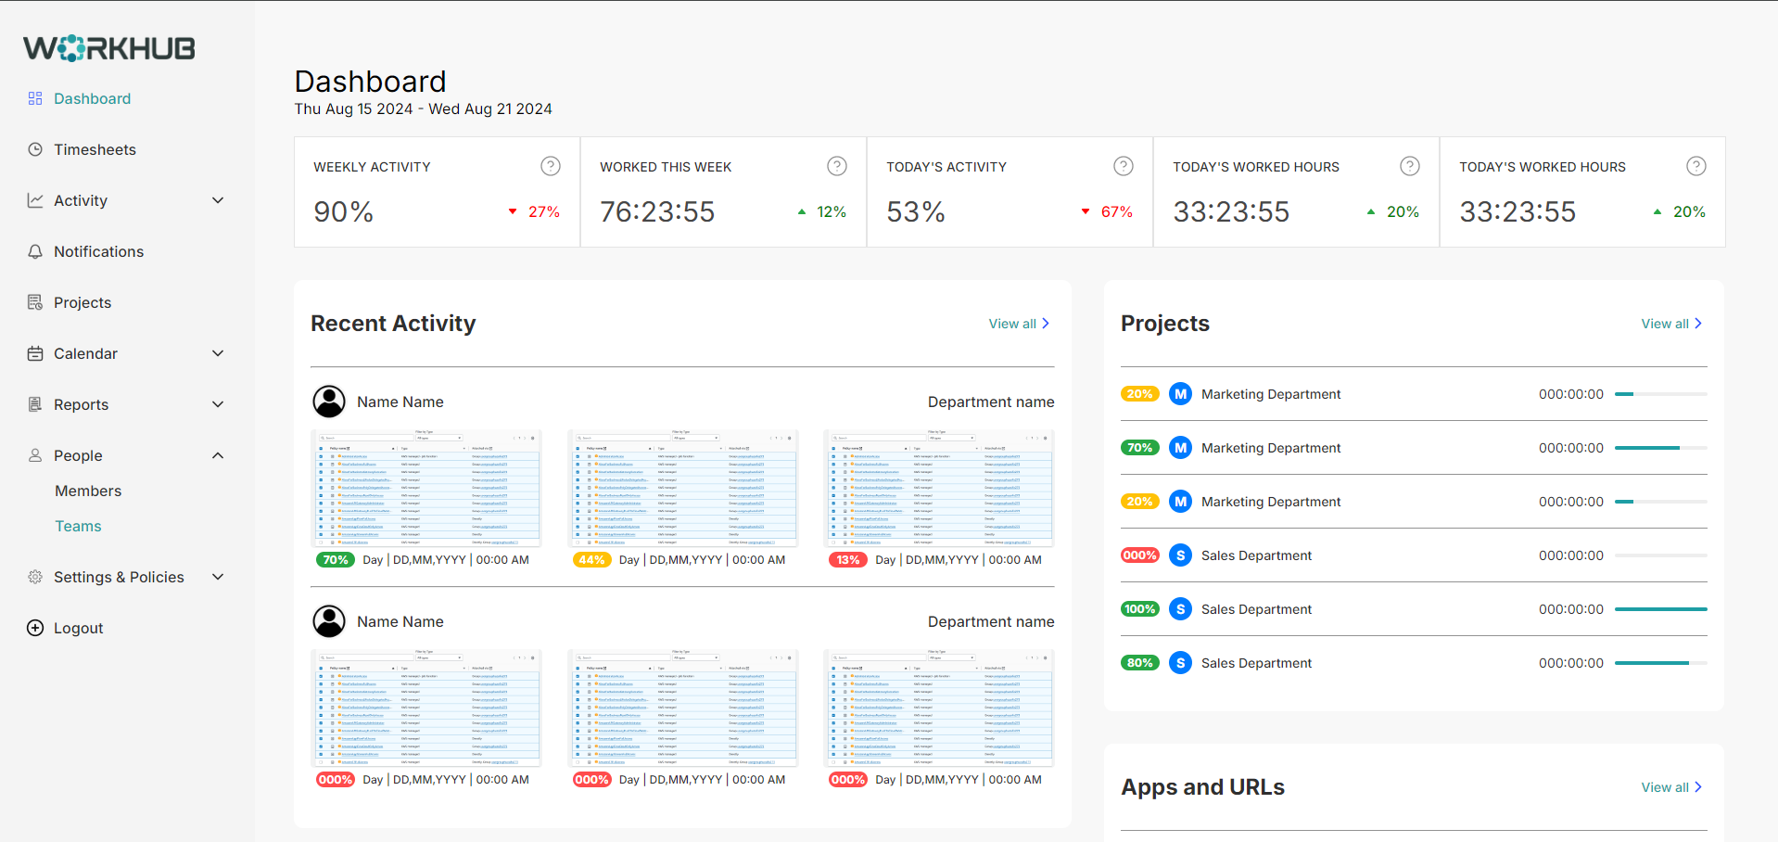Click S badge of 80% Sales Department project

1180,663
